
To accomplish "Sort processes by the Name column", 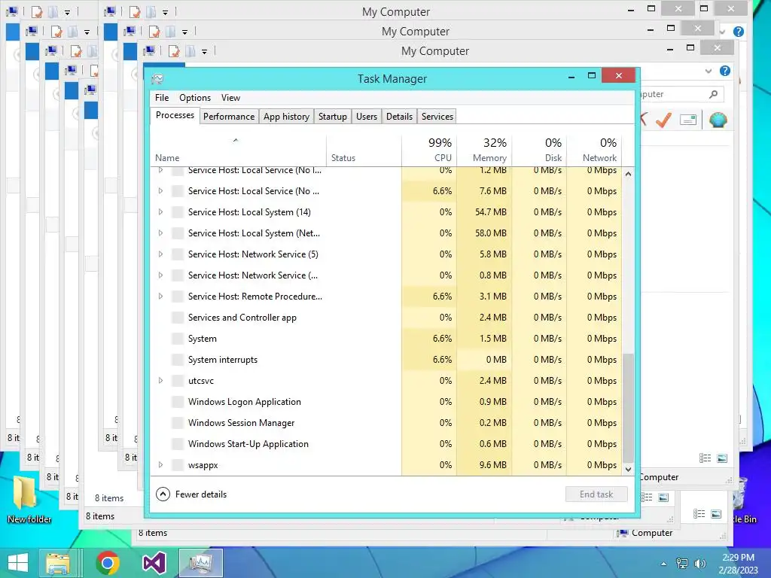I will [x=238, y=150].
